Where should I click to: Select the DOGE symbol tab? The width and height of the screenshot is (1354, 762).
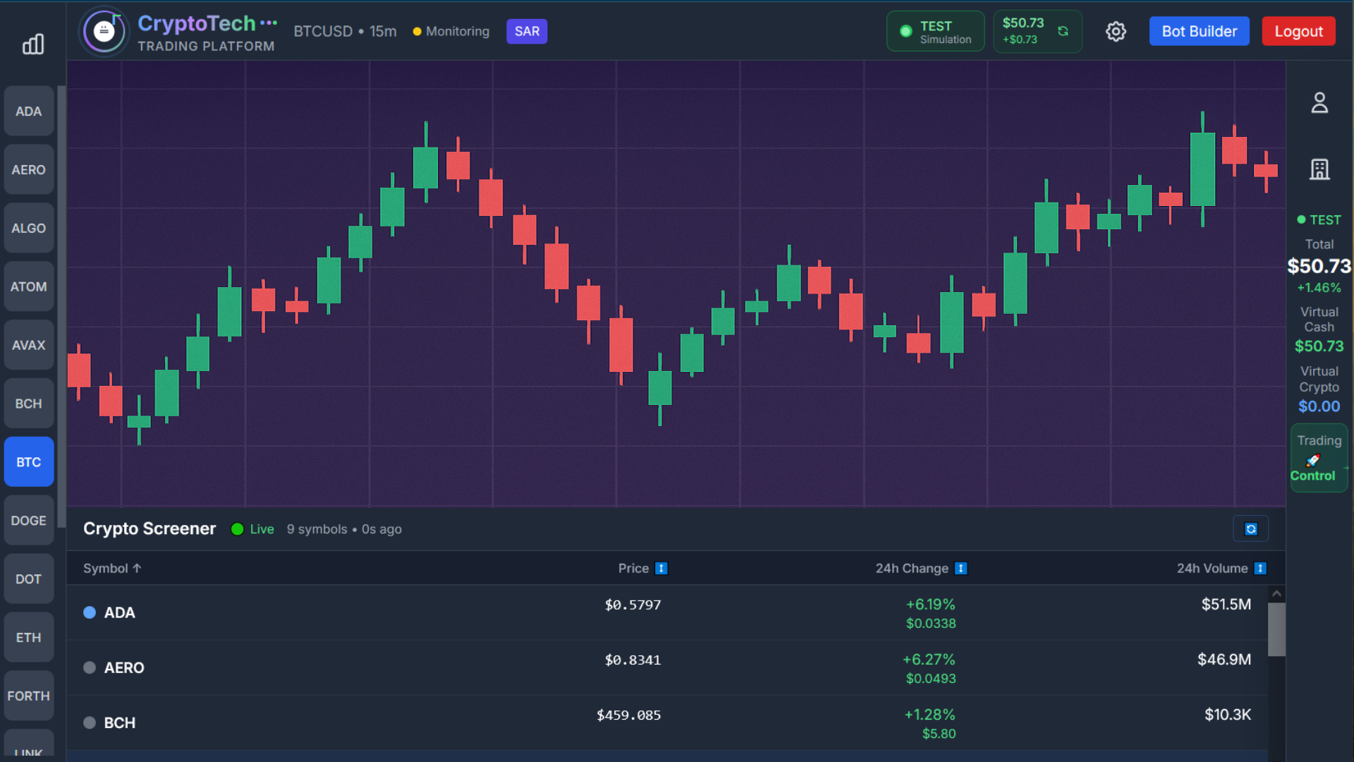pyautogui.click(x=29, y=521)
